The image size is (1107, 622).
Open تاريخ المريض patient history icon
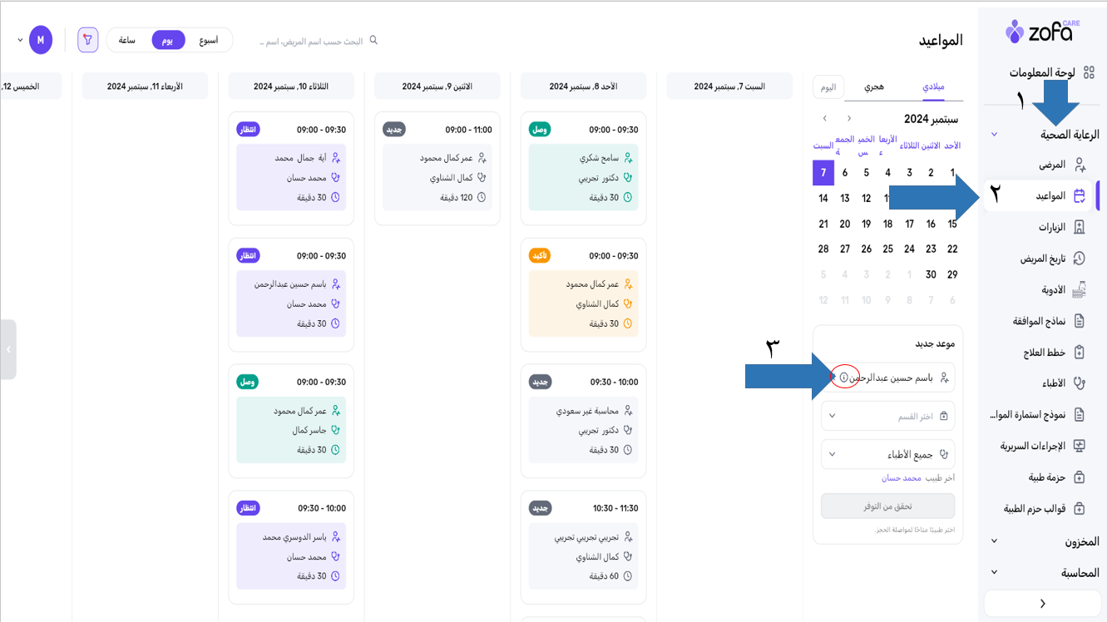(x=1080, y=259)
